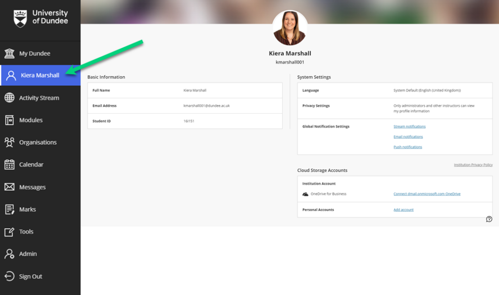Click the Email Address row
The height and width of the screenshot is (295, 499).
click(185, 106)
